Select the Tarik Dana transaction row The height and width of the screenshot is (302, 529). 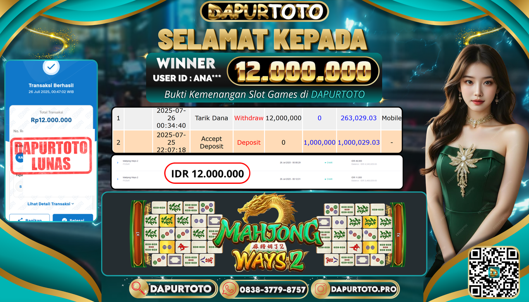tap(257, 118)
